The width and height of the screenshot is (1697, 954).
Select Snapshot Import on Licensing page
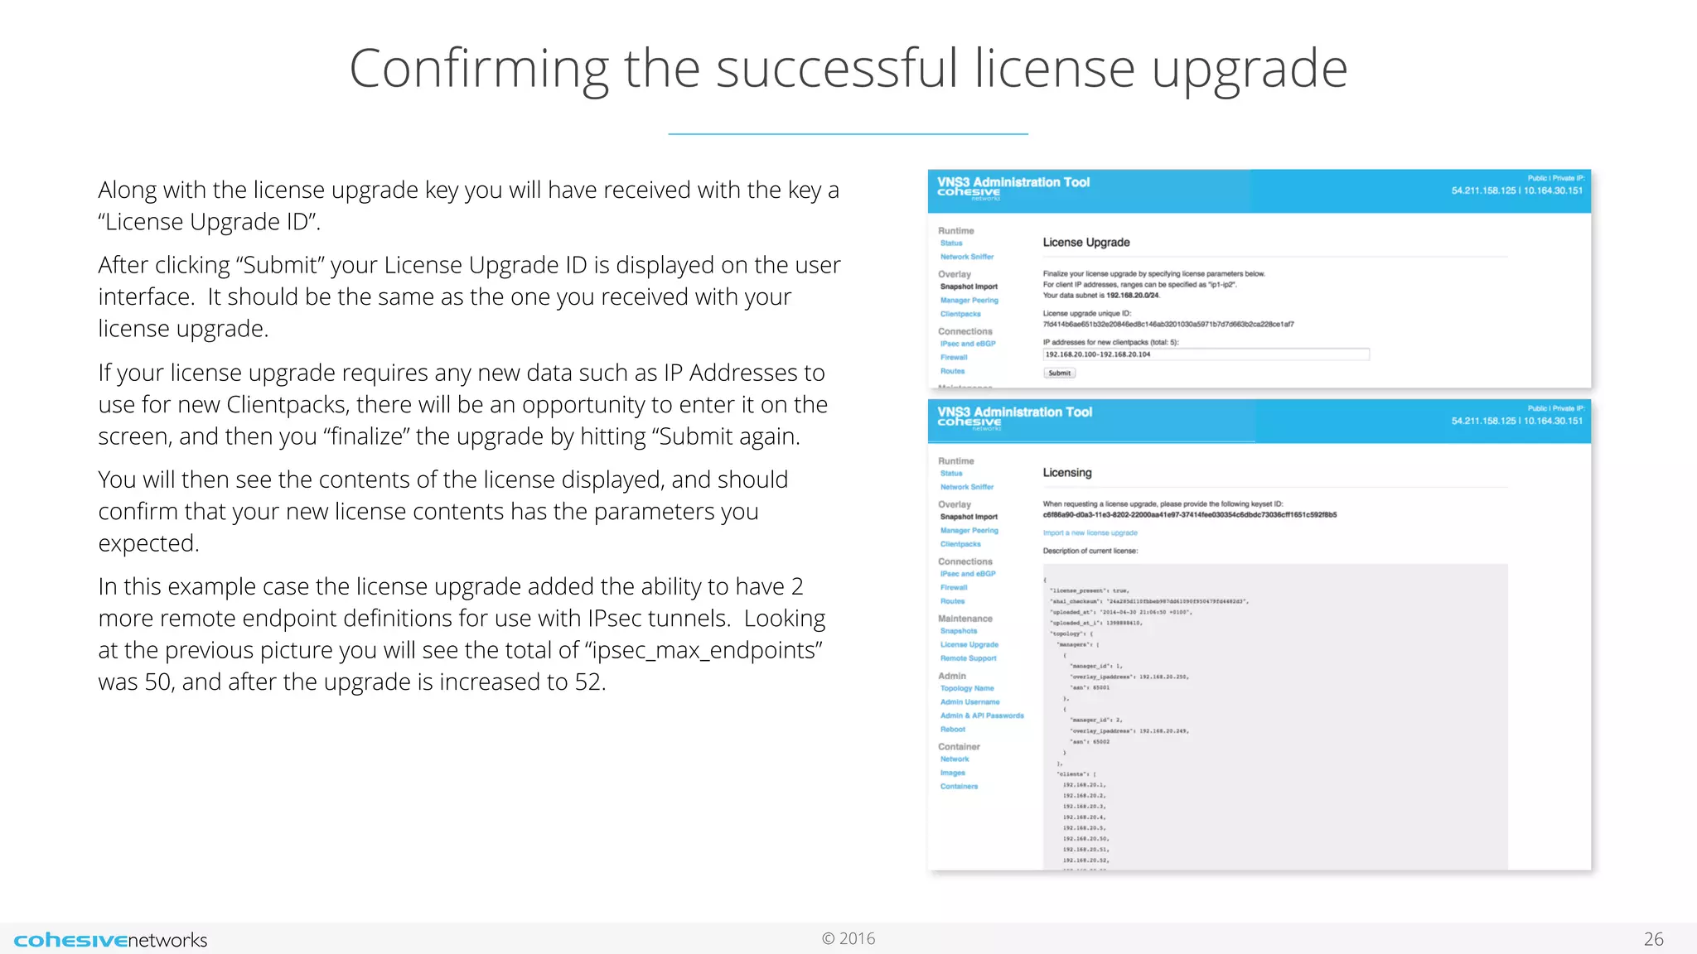[x=969, y=517]
